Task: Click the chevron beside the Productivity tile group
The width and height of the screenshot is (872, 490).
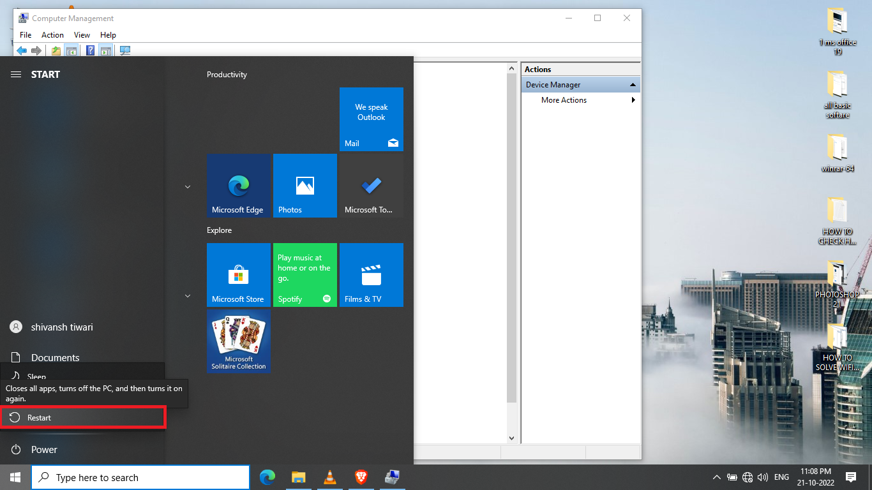Action: click(x=188, y=187)
